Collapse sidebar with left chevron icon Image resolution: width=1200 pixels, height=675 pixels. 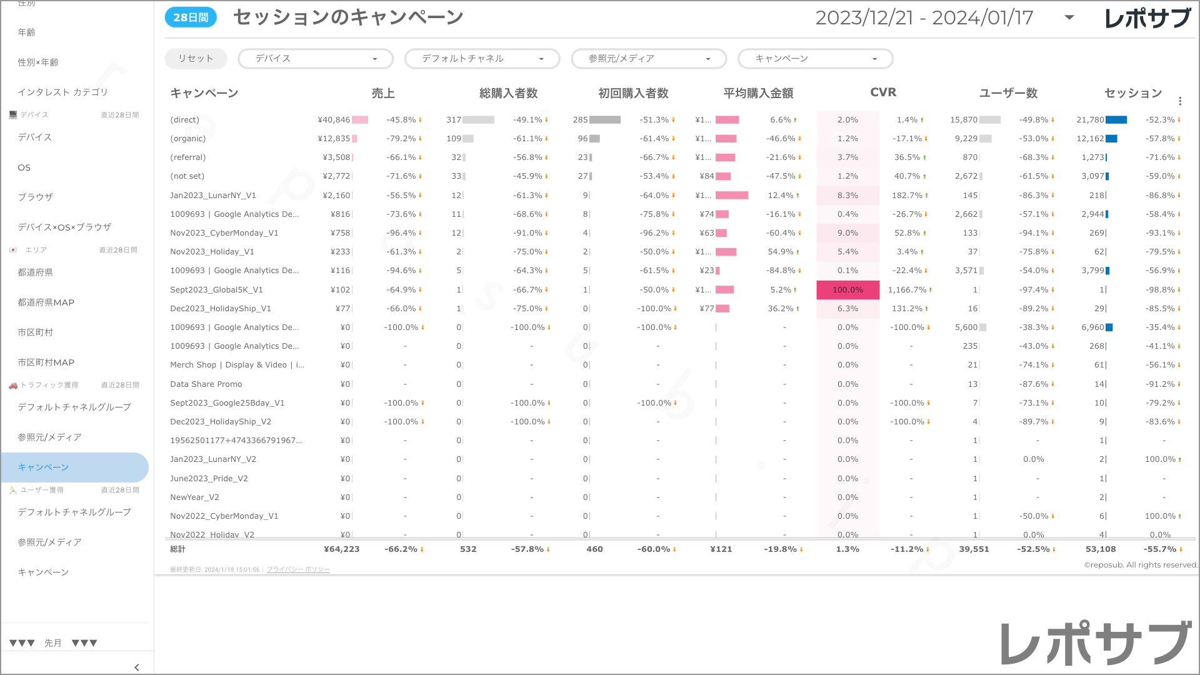click(x=137, y=667)
